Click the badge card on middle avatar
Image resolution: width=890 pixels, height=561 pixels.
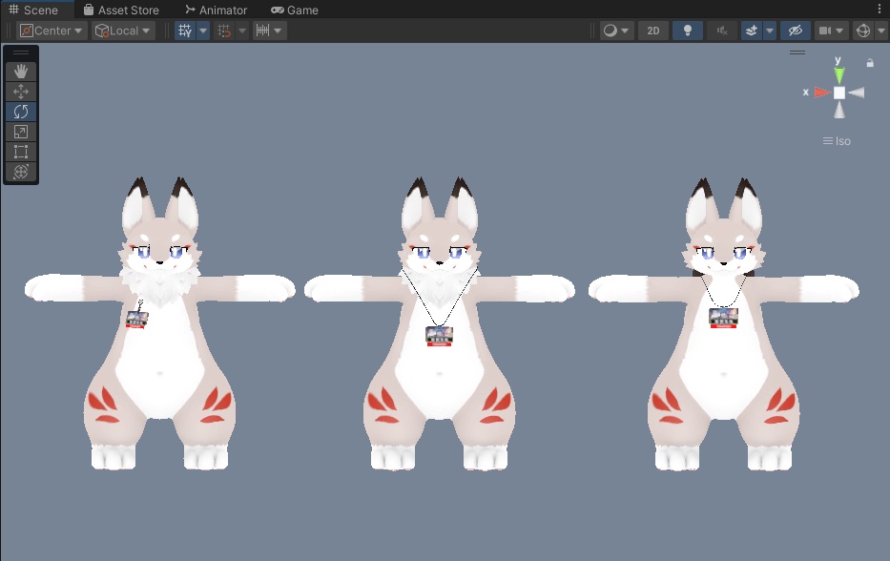click(439, 336)
